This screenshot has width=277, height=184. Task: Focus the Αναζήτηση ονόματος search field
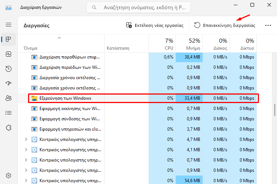click(x=138, y=7)
